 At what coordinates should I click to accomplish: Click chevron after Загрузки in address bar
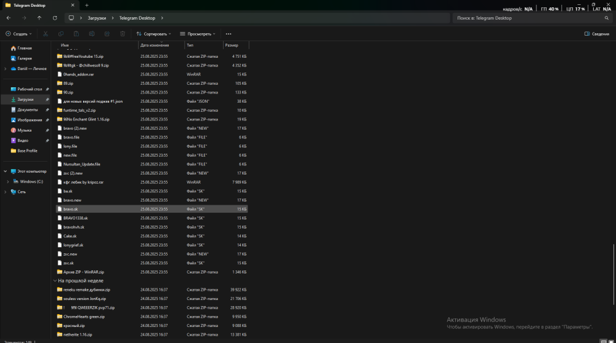pyautogui.click(x=112, y=18)
